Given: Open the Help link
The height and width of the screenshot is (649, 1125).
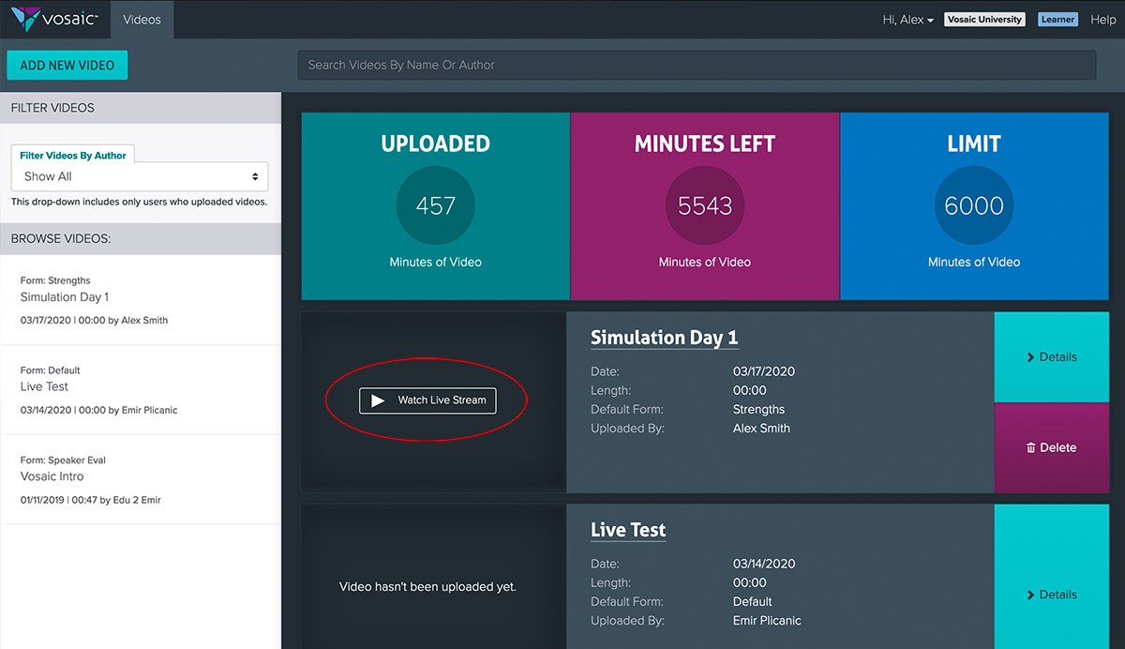Looking at the screenshot, I should (1103, 20).
